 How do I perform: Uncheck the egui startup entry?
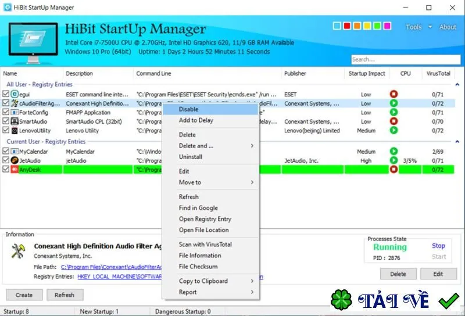6,94
